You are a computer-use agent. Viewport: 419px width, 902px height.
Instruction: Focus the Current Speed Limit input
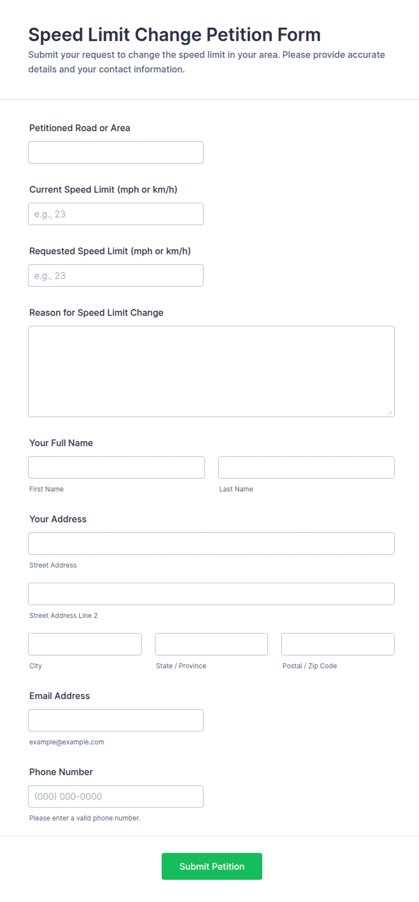[x=116, y=214]
